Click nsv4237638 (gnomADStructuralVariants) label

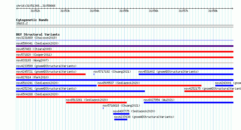click(144, 117)
